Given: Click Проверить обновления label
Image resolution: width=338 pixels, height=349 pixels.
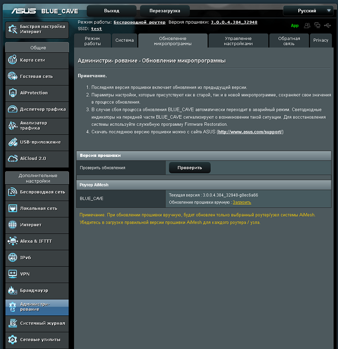Looking at the screenshot, I should [102, 167].
